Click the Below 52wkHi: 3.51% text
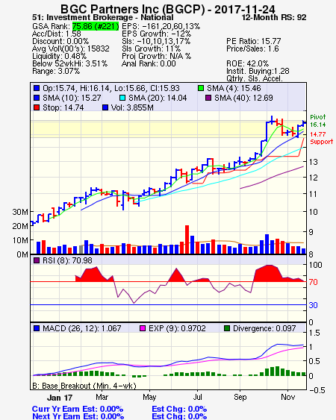This screenshot has height=420, width=336. coord(69,63)
